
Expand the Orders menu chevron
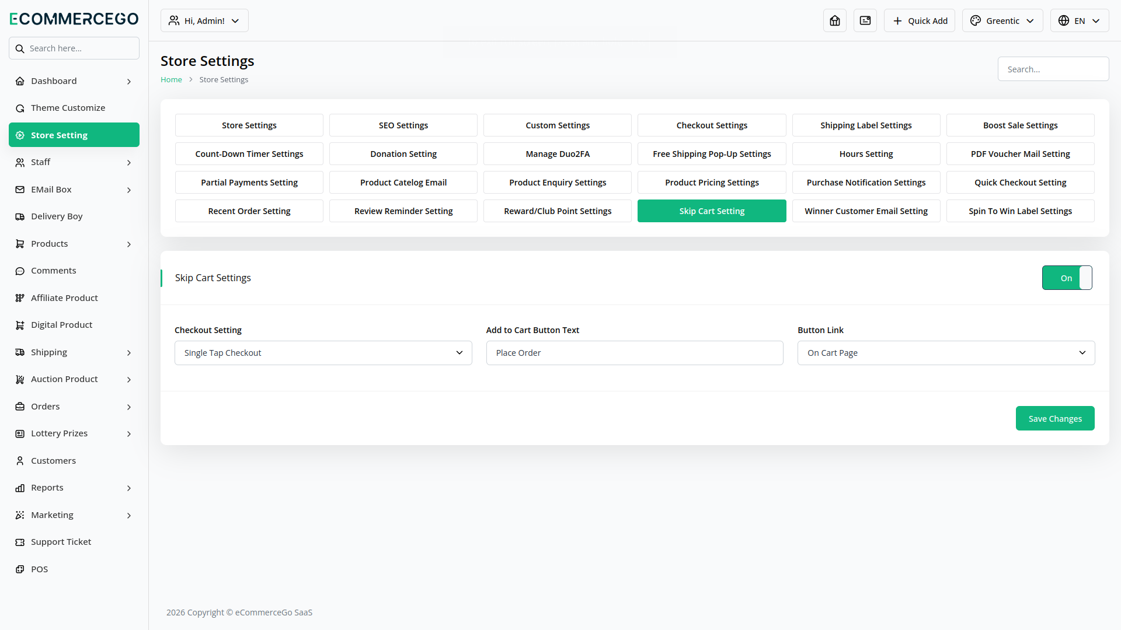point(129,407)
